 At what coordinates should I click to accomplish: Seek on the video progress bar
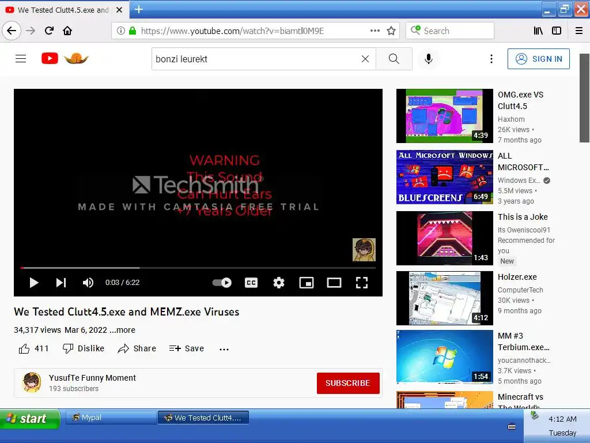pos(198,268)
